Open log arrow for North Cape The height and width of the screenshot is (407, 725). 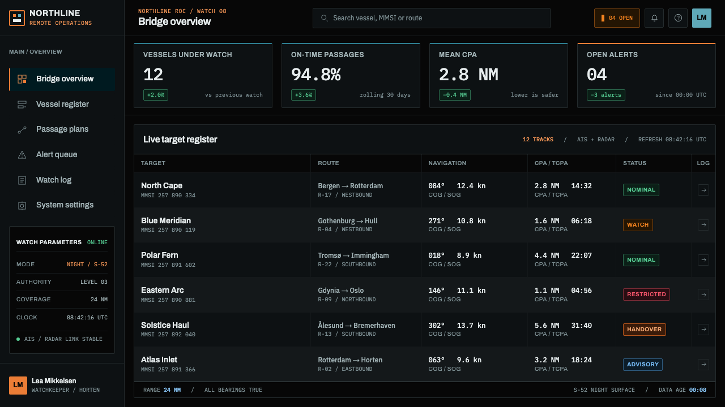703,190
